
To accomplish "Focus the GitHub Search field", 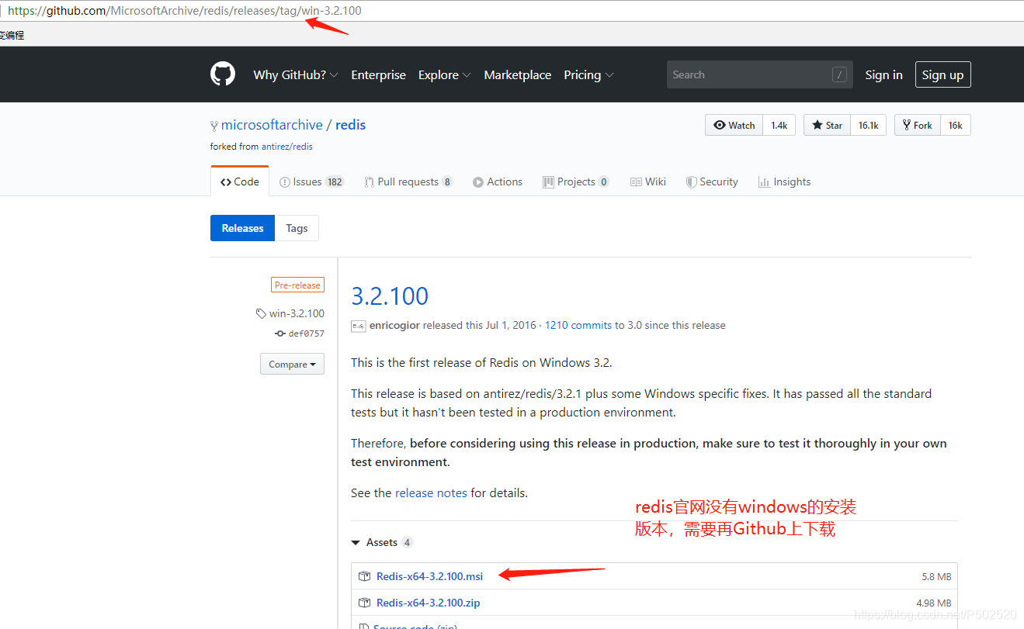I will click(x=759, y=74).
